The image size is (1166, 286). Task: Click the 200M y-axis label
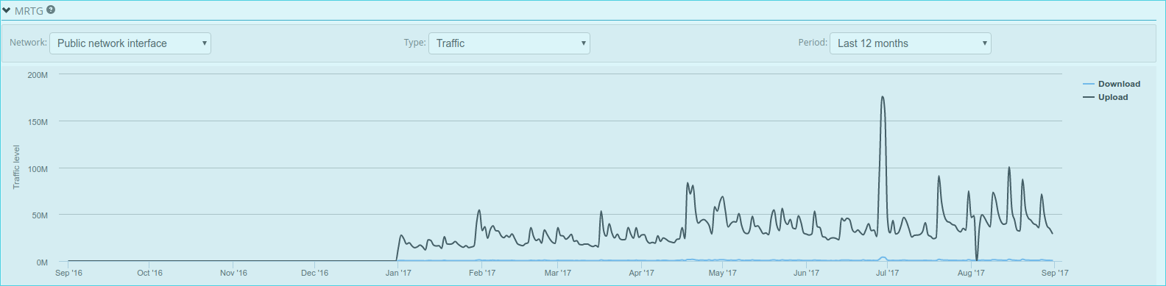pyautogui.click(x=38, y=75)
